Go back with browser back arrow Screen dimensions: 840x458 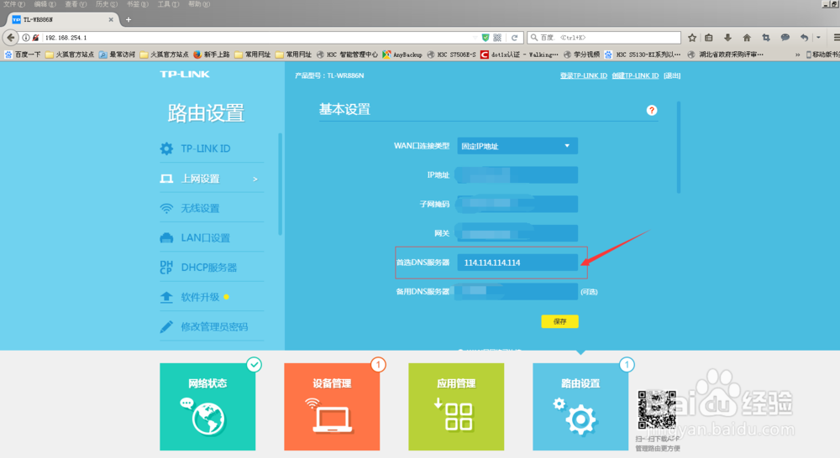(11, 38)
